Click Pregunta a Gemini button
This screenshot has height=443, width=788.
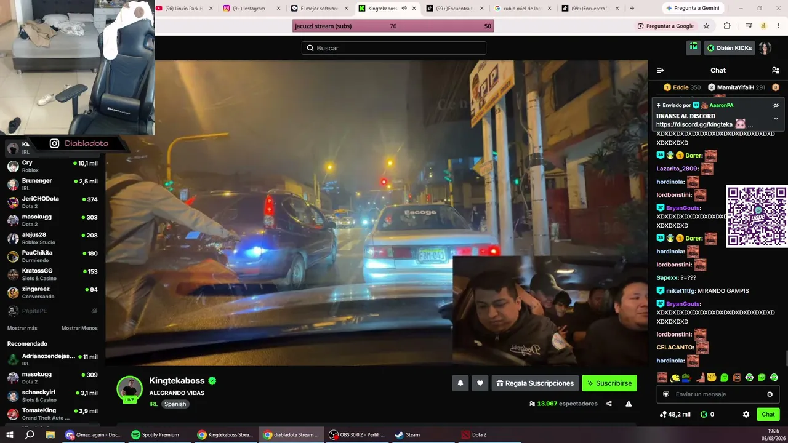pyautogui.click(x=693, y=8)
